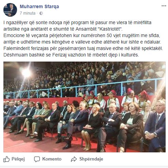Click the globe public privacy icon
The image size is (168, 168).
[x=41, y=13]
